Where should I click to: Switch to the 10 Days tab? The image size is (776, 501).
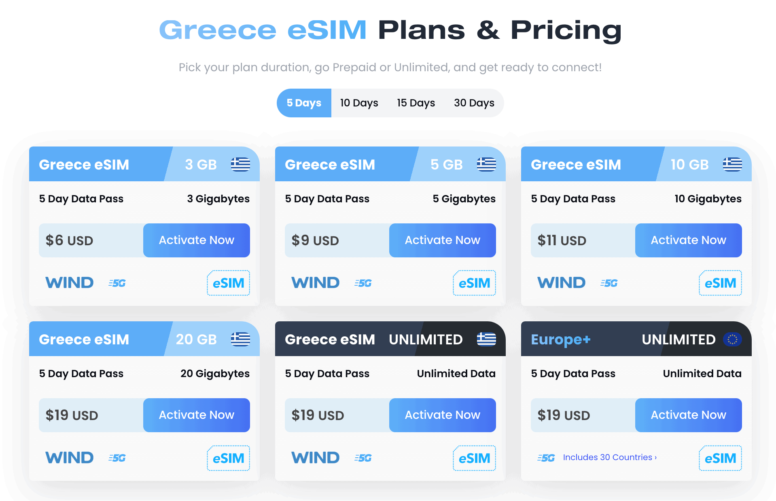pyautogui.click(x=358, y=103)
